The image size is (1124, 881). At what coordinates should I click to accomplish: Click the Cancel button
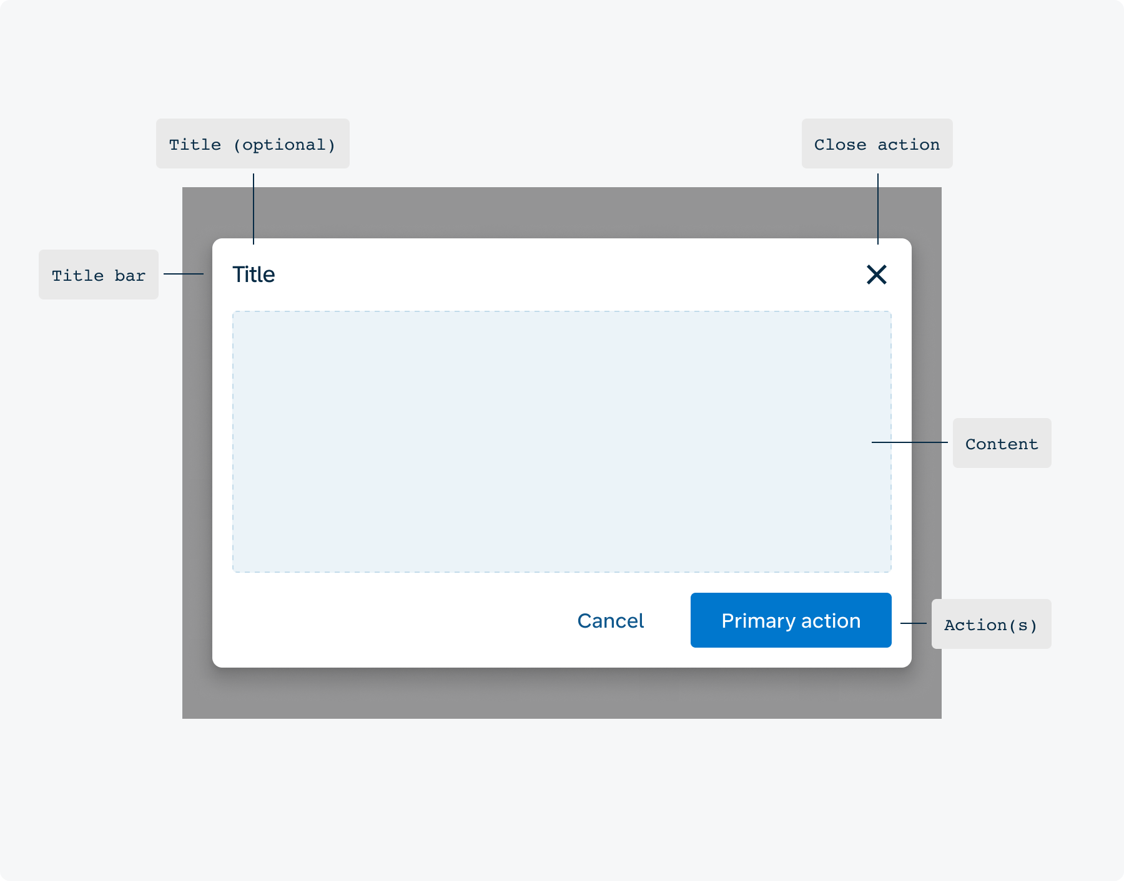(611, 621)
